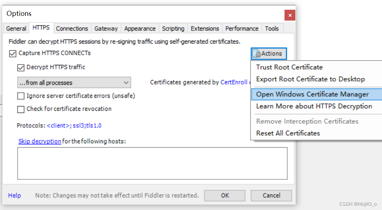Viewport: 382px width, 210px height.
Task: Choose Trust Root Certificate
Action: pyautogui.click(x=317, y=67)
